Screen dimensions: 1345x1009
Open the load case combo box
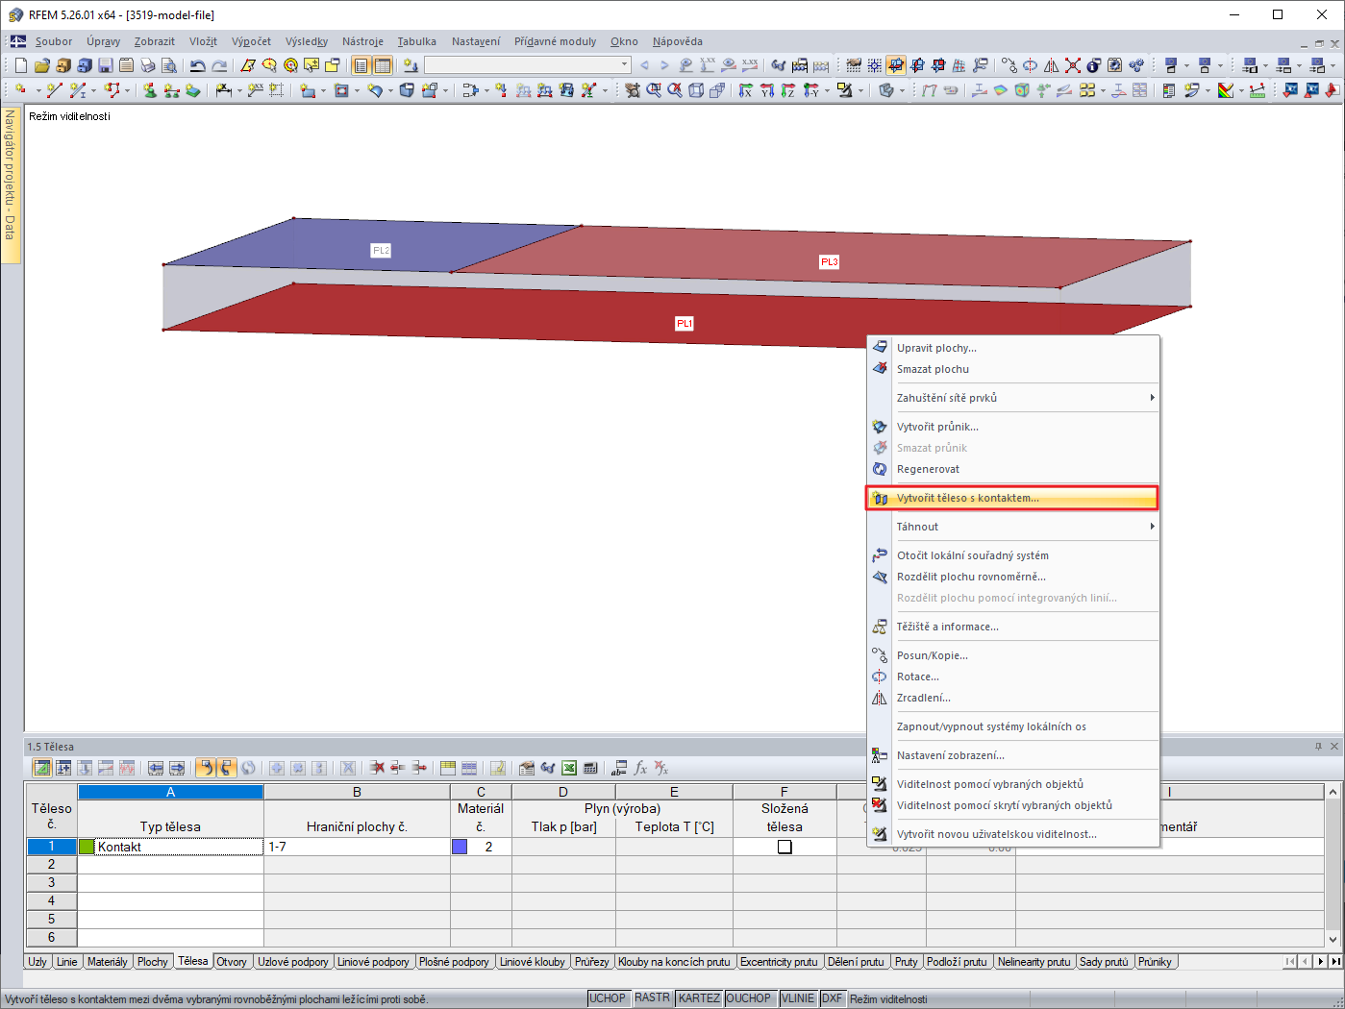(x=528, y=65)
